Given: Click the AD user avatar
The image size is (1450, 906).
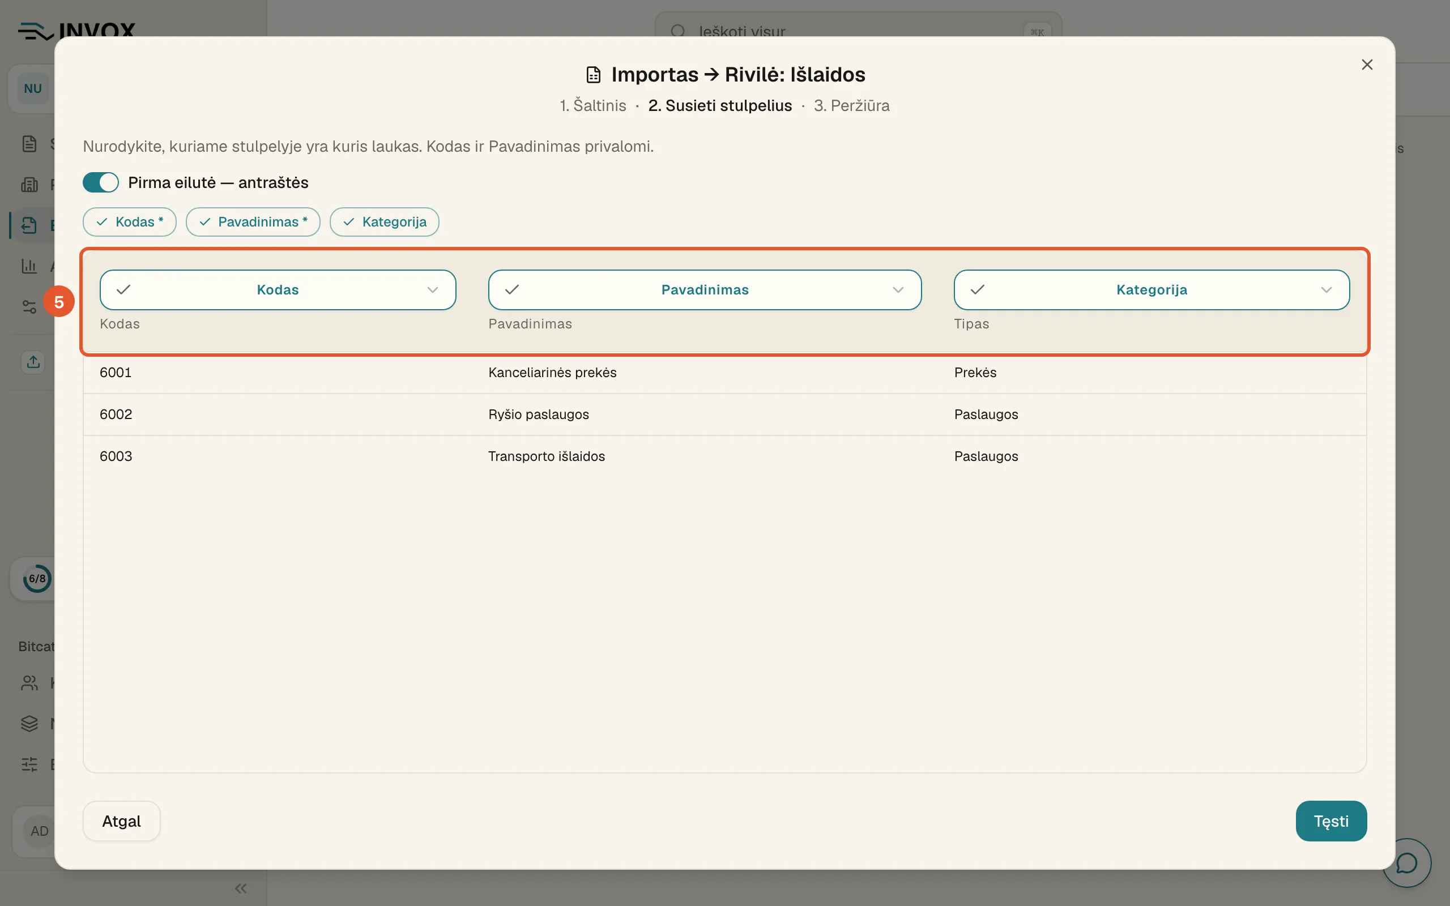Looking at the screenshot, I should pyautogui.click(x=40, y=831).
